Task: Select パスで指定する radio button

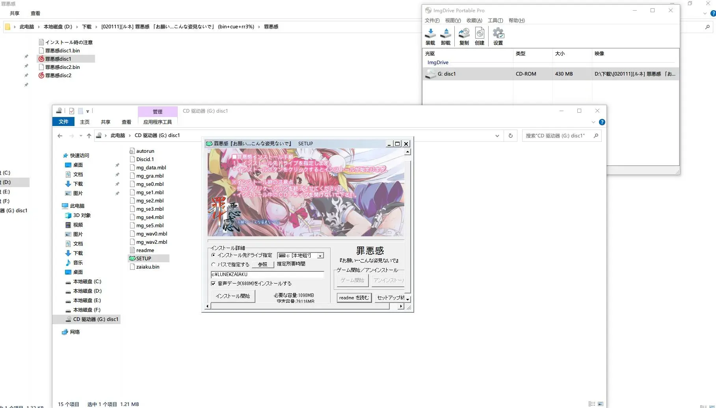Action: (213, 265)
